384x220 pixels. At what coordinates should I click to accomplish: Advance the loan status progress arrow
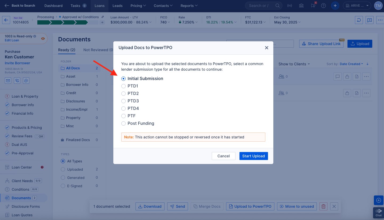(102, 22)
